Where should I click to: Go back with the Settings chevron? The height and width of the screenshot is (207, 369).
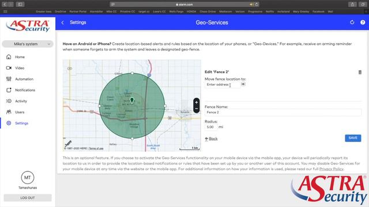(63, 22)
